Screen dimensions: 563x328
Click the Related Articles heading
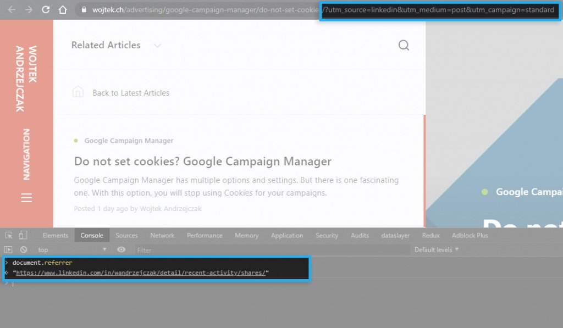pos(106,45)
